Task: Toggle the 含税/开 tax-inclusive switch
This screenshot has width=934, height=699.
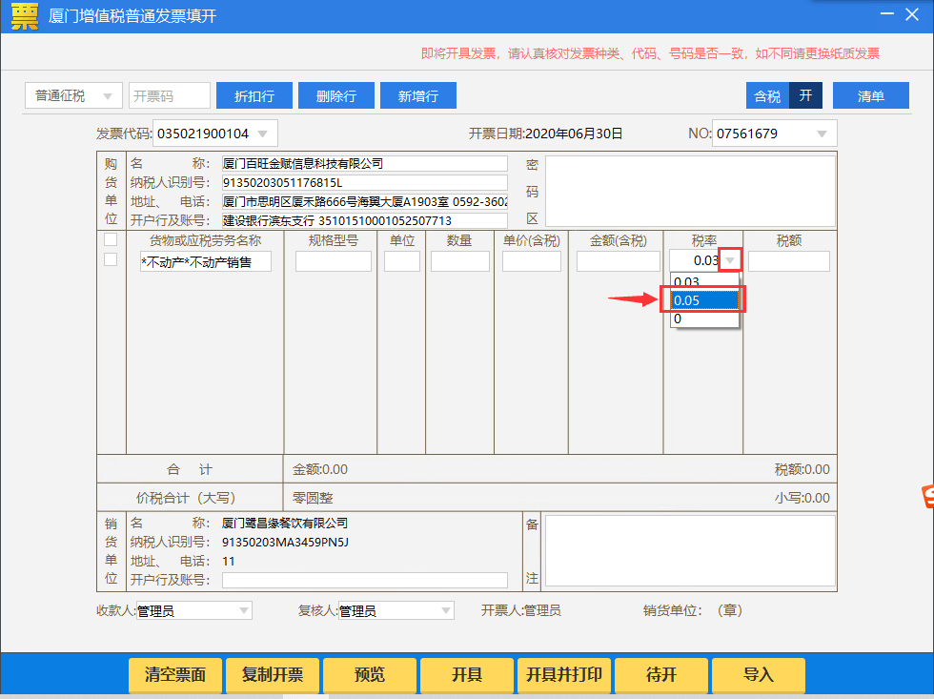Action: click(782, 95)
